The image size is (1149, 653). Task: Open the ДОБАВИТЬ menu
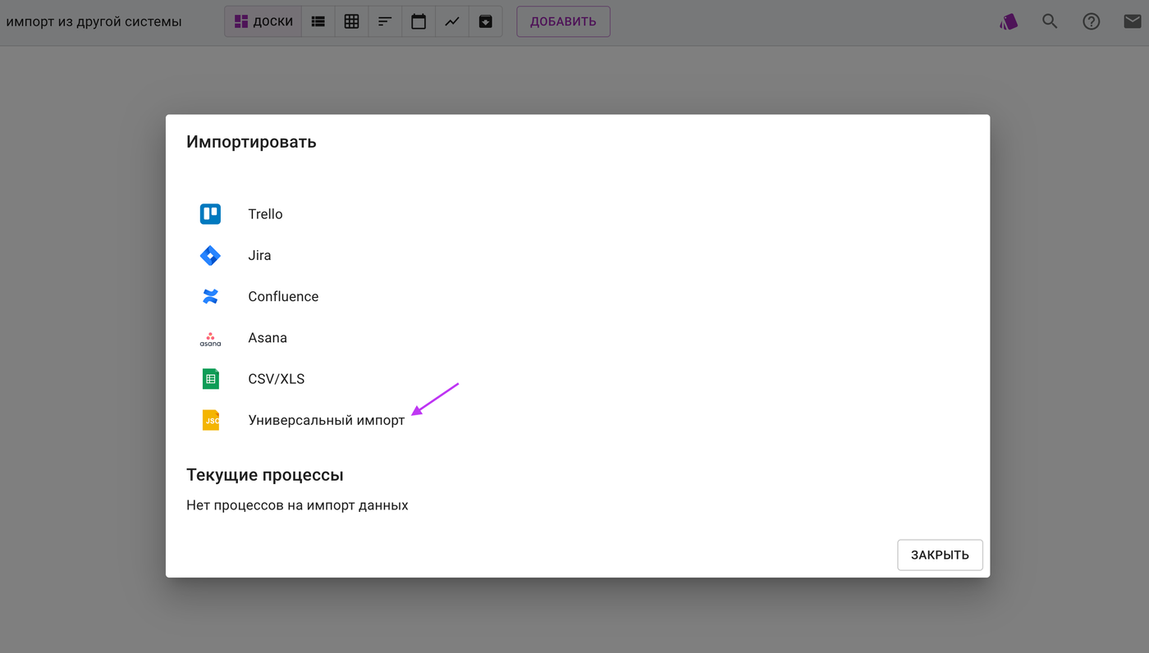563,21
